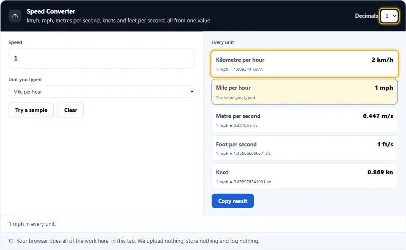
Task: Click the 'Speed' field label
Action: click(x=15, y=42)
